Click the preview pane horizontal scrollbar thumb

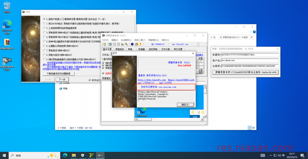point(145,119)
